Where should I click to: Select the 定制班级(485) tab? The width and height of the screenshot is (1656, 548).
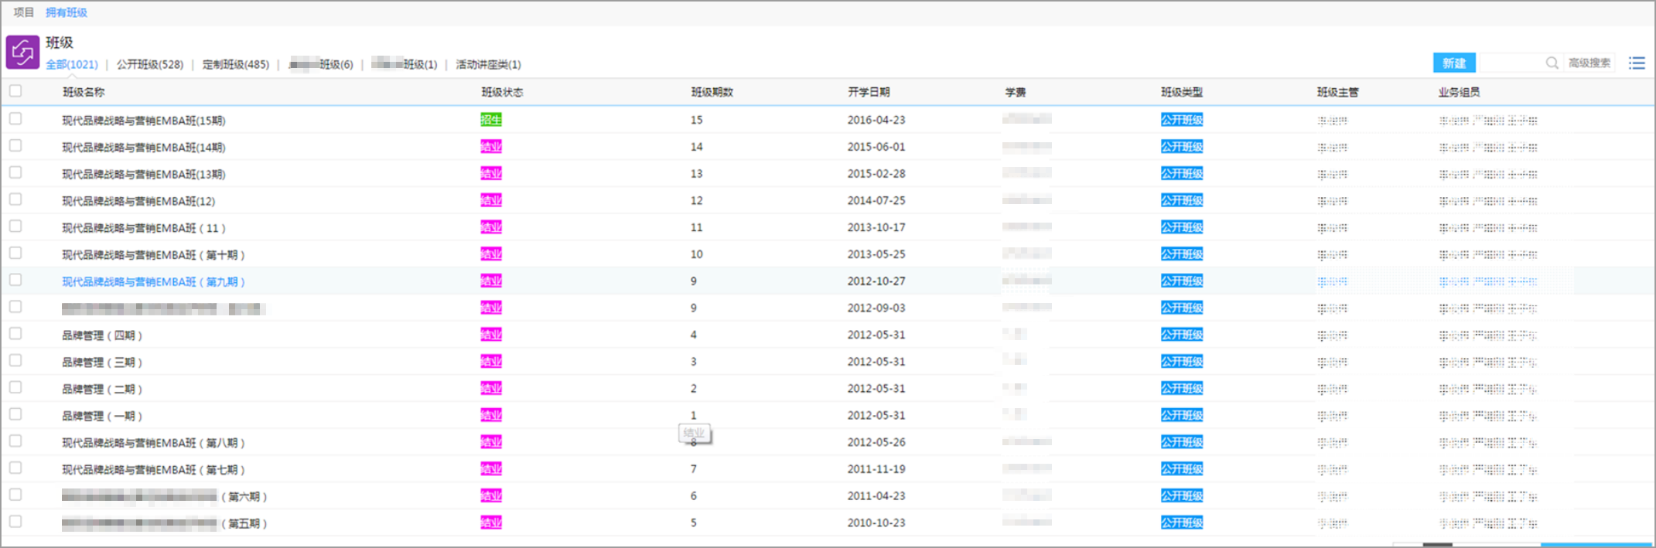click(236, 65)
